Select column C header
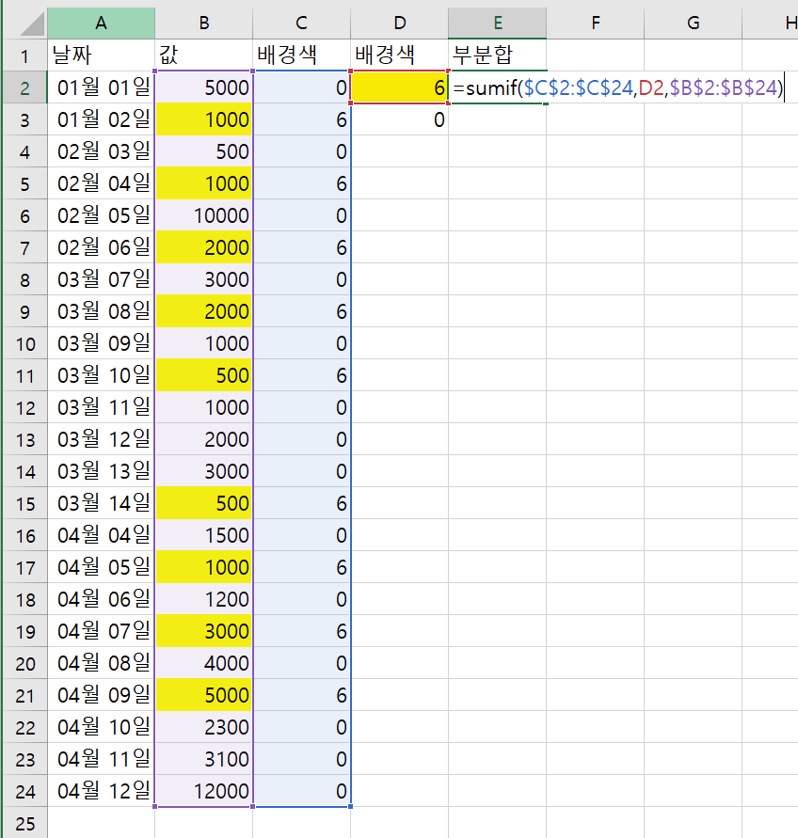 coord(302,24)
